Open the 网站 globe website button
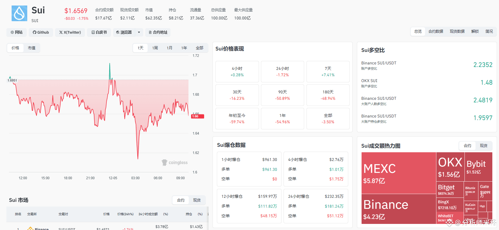 click(17, 32)
